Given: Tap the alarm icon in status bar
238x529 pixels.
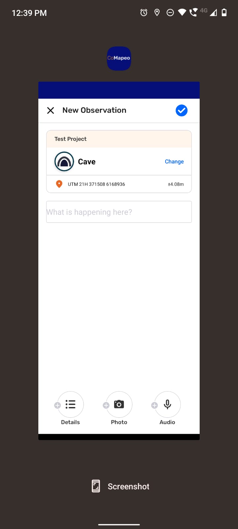Looking at the screenshot, I should [144, 13].
